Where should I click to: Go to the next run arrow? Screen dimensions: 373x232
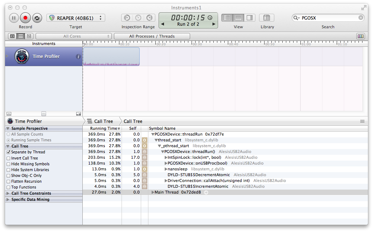[x=214, y=24]
